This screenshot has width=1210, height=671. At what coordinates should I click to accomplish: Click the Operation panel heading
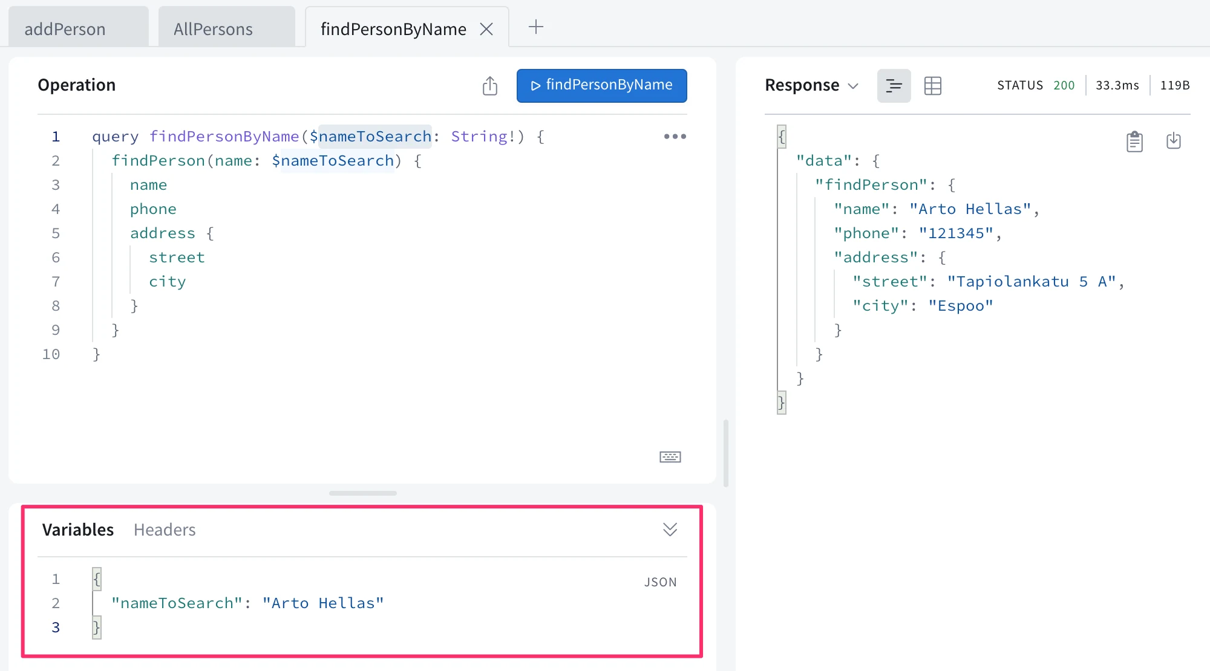click(77, 85)
